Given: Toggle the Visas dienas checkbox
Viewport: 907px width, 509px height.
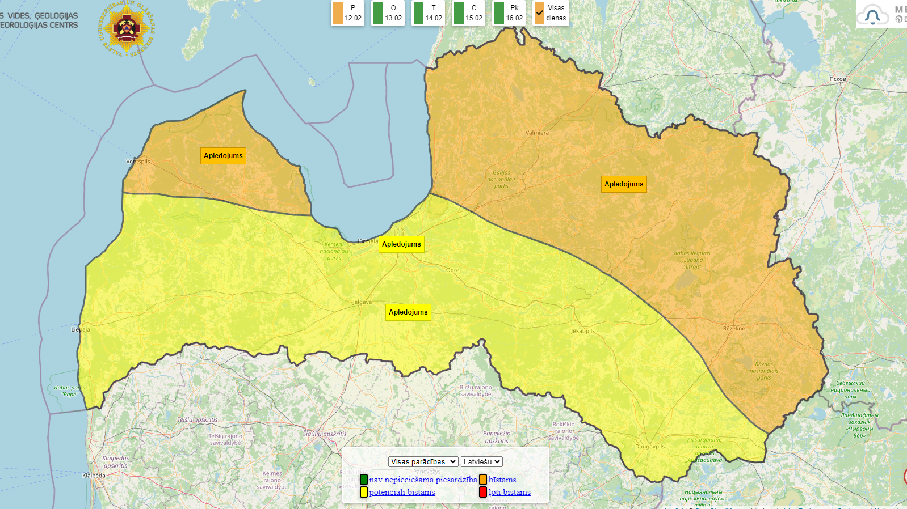Looking at the screenshot, I should pos(539,13).
